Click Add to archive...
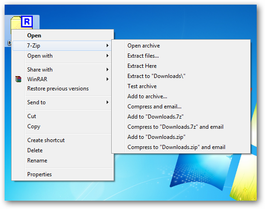 pyautogui.click(x=181, y=96)
